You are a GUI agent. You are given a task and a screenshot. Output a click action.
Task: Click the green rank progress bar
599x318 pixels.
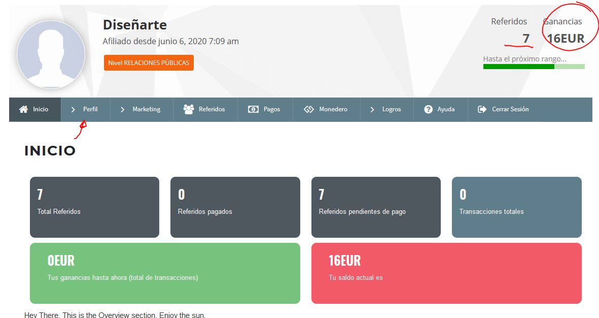click(x=534, y=67)
